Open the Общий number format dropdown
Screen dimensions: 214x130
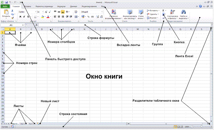pyautogui.click(x=102, y=12)
